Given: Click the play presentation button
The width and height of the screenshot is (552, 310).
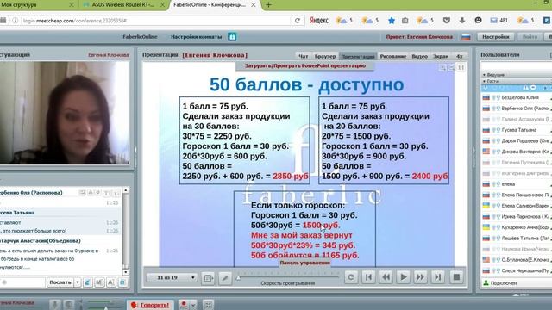Looking at the screenshot, I should [x=403, y=277].
